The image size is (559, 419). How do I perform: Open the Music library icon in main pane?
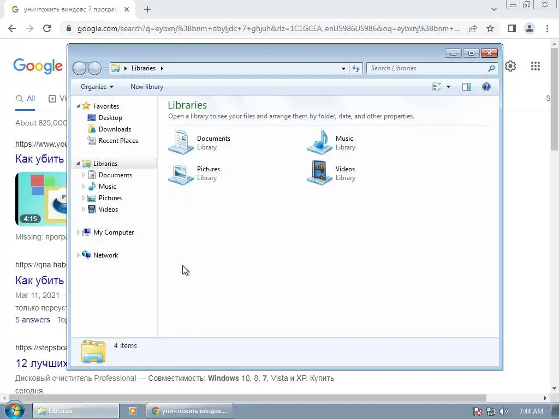(319, 142)
